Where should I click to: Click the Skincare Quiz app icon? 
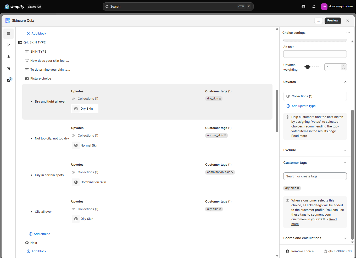coord(8,21)
